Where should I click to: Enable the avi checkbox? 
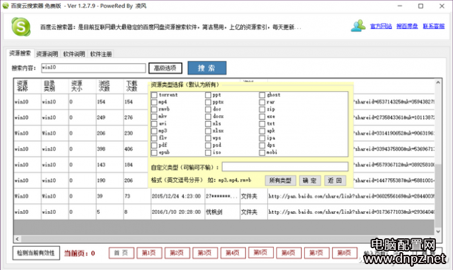click(154, 123)
